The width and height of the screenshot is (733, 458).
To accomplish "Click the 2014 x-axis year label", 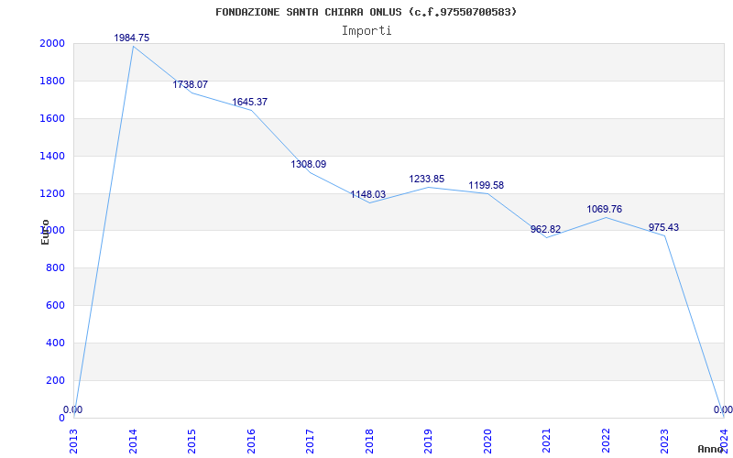I will coord(133,442).
